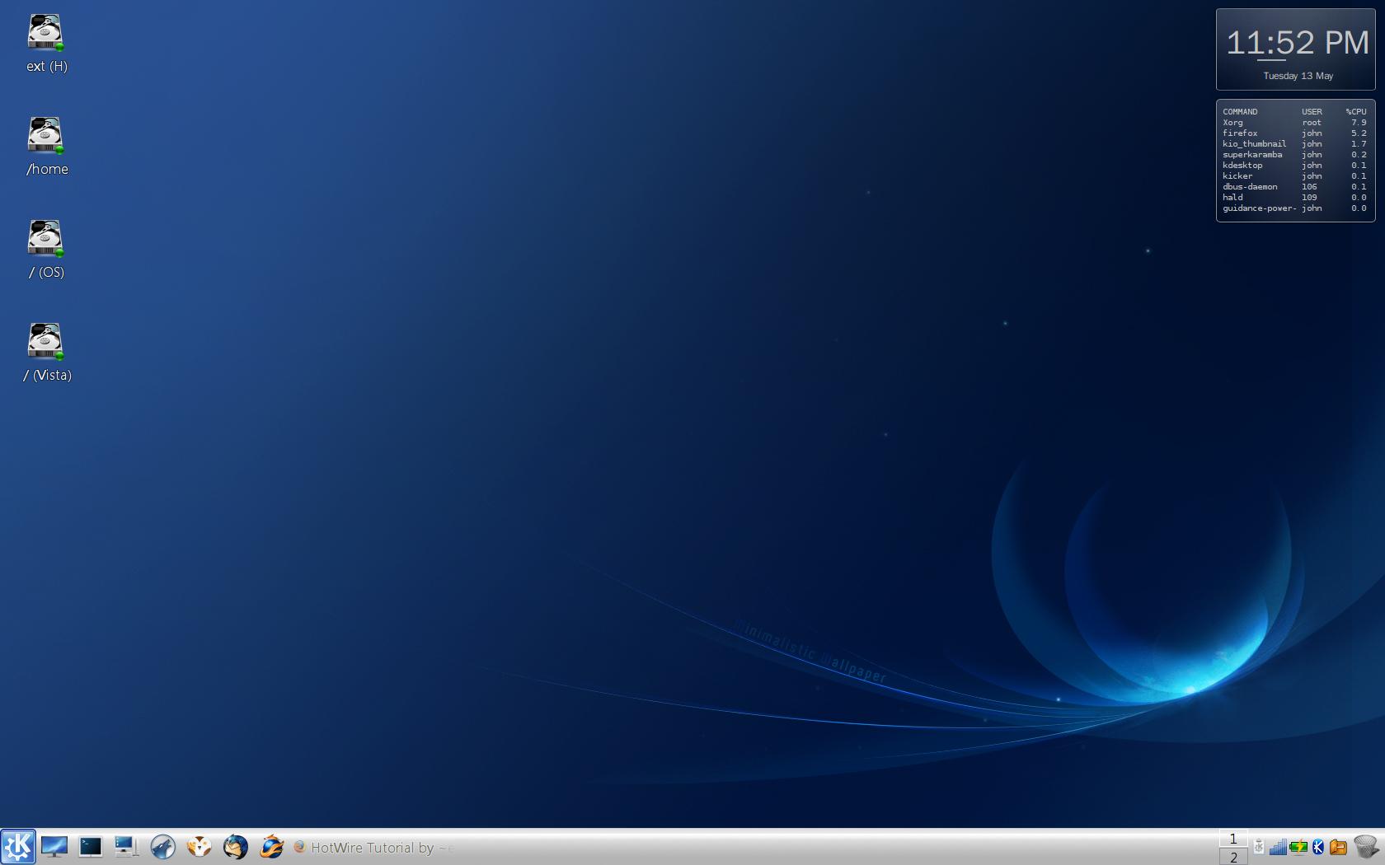
Task: Launch the Konsole terminal from the panel
Action: (x=90, y=847)
